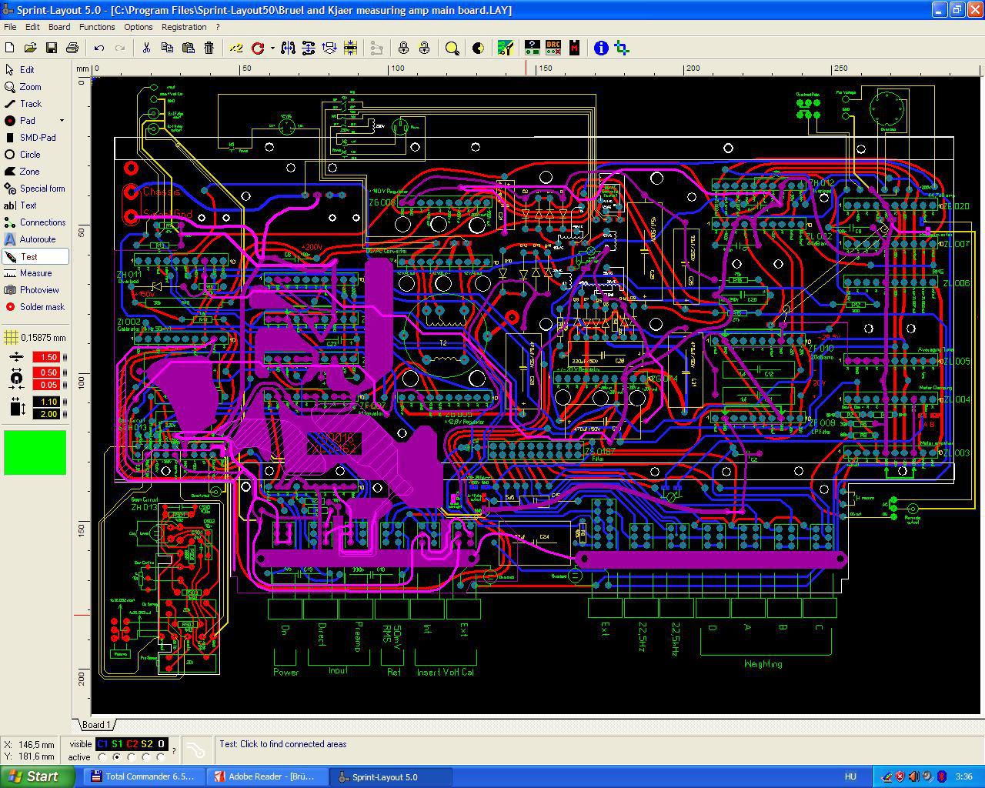Print the board using the printer icon
The height and width of the screenshot is (788, 985).
click(72, 48)
